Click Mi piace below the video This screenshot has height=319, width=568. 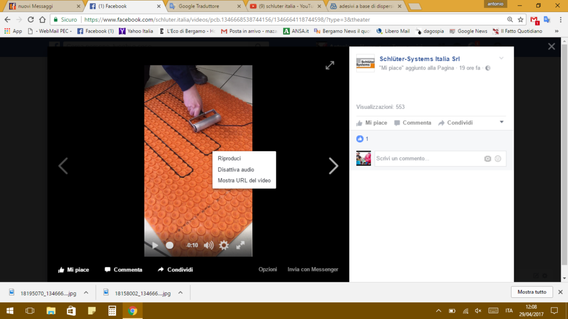point(74,270)
